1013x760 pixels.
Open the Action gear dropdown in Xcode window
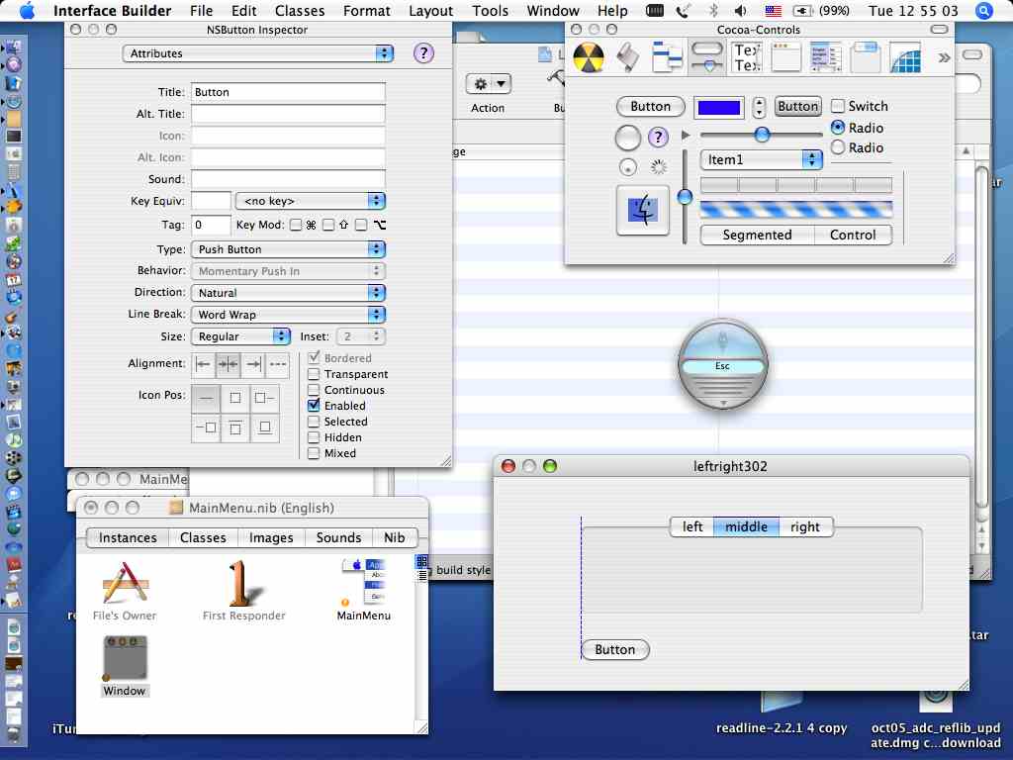pyautogui.click(x=489, y=84)
